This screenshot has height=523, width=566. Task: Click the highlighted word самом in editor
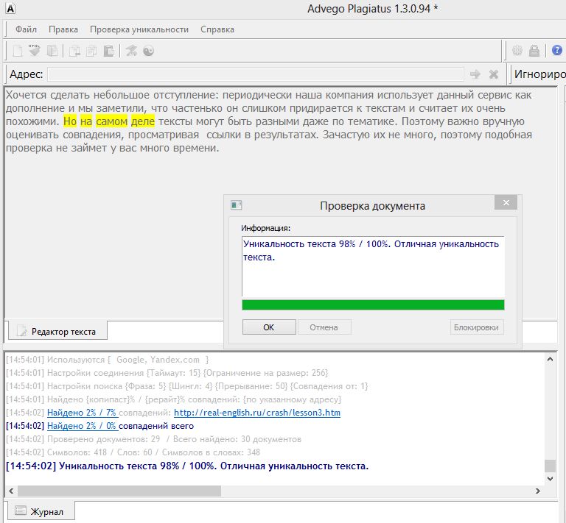click(111, 121)
